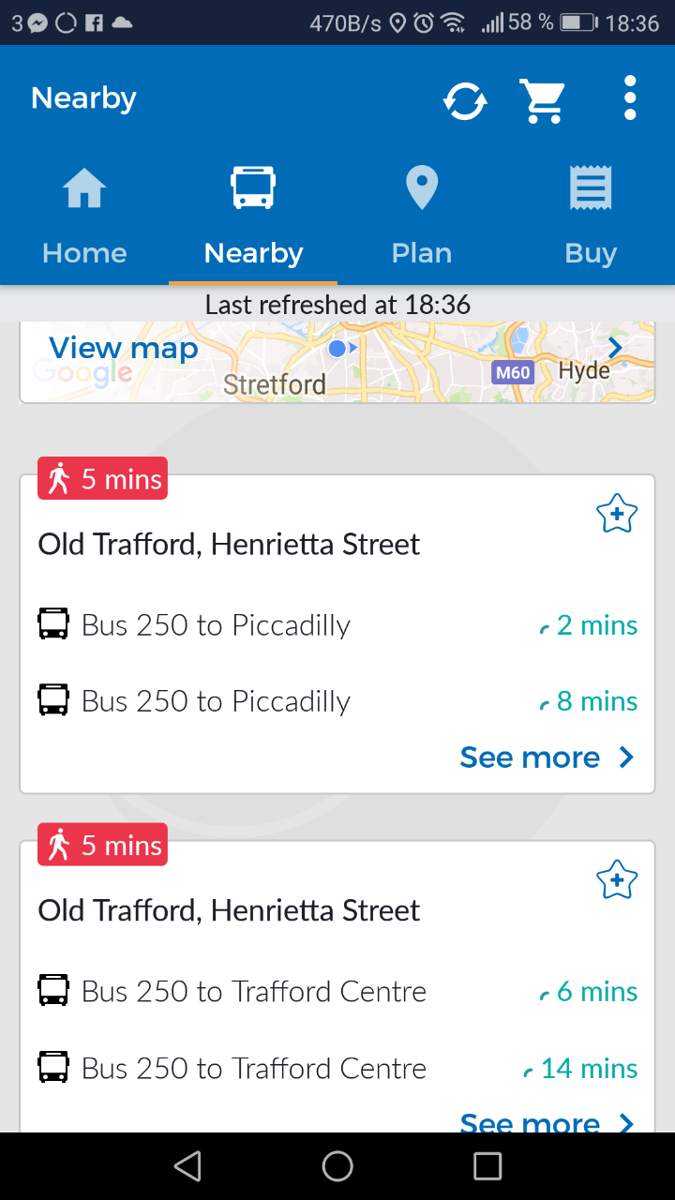Expand See more for Piccadilly buses
Viewport: 675px width, 1200px height.
click(x=547, y=757)
